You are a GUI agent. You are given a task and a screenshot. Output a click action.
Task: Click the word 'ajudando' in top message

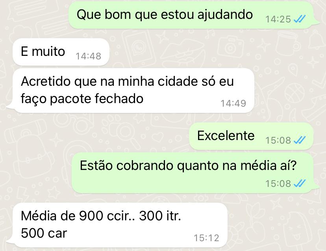(225, 15)
